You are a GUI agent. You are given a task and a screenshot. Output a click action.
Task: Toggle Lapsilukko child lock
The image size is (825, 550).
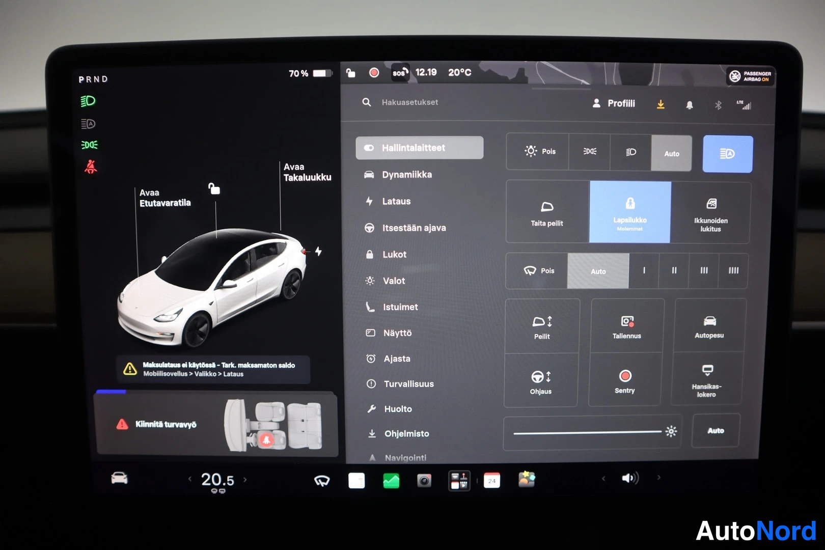click(x=630, y=212)
